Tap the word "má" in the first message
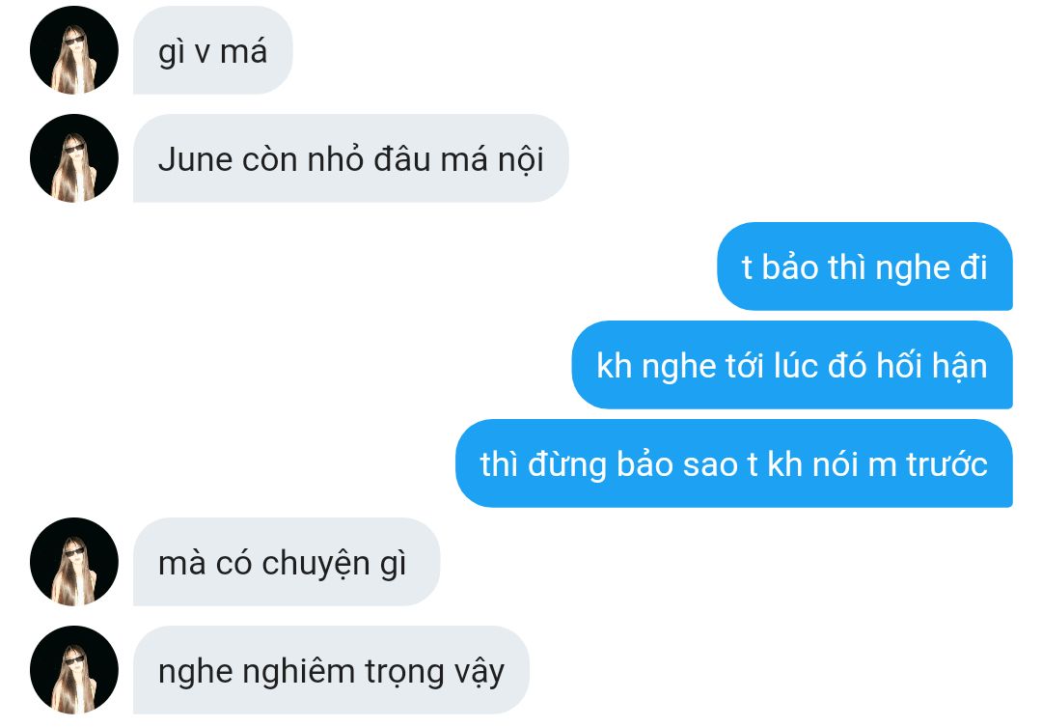Screen dimensions: 1042x727 click(x=243, y=51)
